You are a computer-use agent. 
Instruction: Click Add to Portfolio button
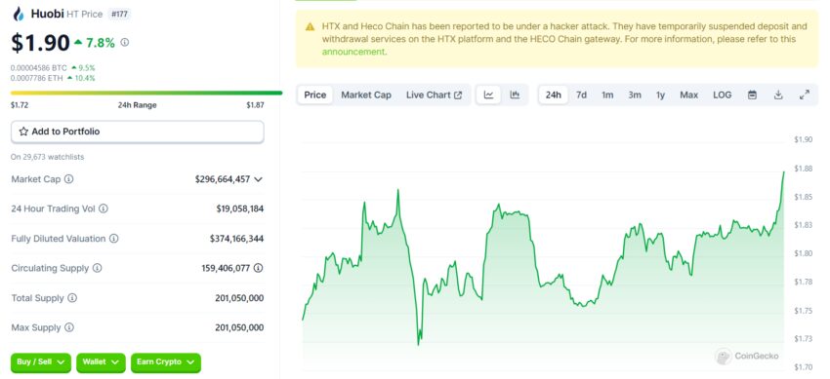pyautogui.click(x=137, y=132)
